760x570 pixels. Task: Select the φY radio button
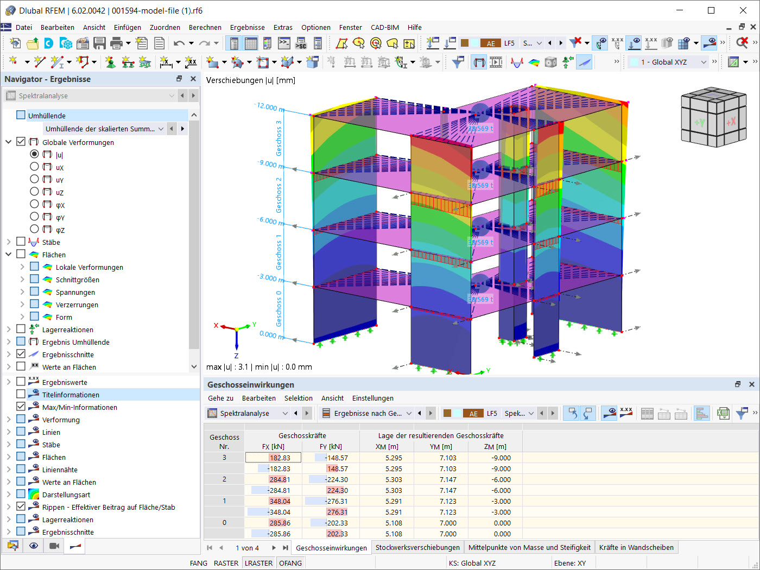[34, 217]
